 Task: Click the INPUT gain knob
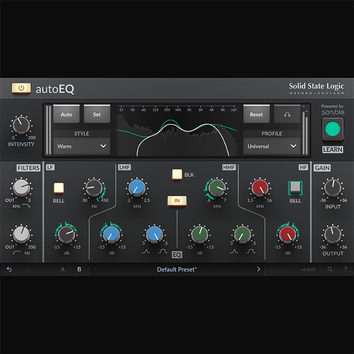[x=333, y=188]
